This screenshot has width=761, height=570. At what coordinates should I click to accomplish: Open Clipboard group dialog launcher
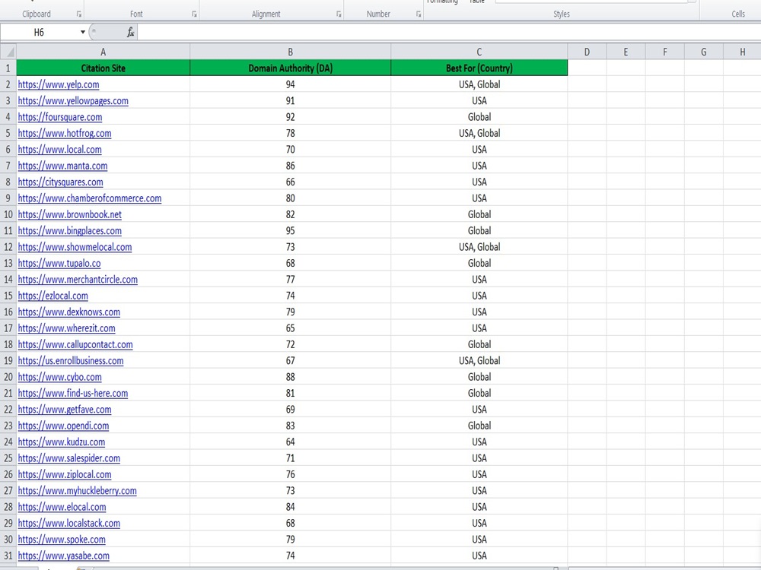pyautogui.click(x=78, y=14)
